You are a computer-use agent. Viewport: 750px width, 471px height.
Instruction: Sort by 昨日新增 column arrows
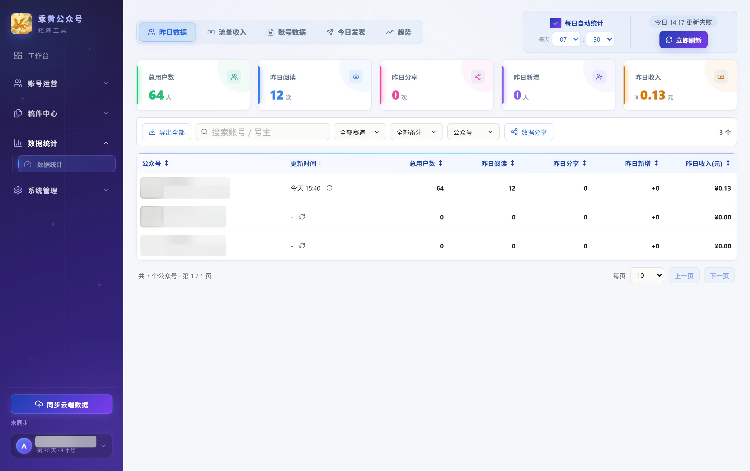656,163
